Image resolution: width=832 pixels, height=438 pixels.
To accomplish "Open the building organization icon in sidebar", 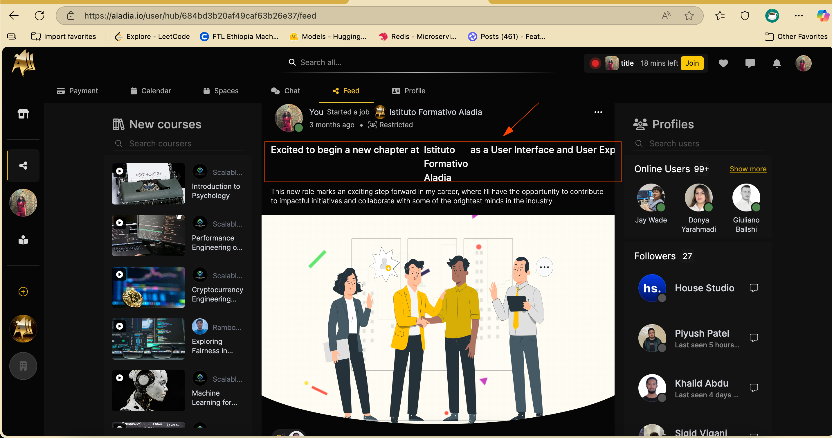I will click(x=23, y=366).
